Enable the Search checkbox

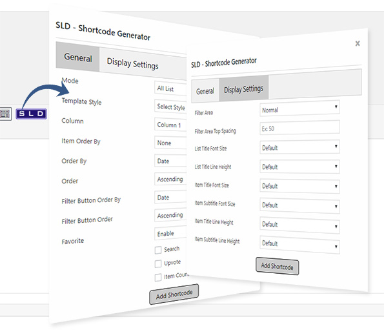(x=158, y=250)
